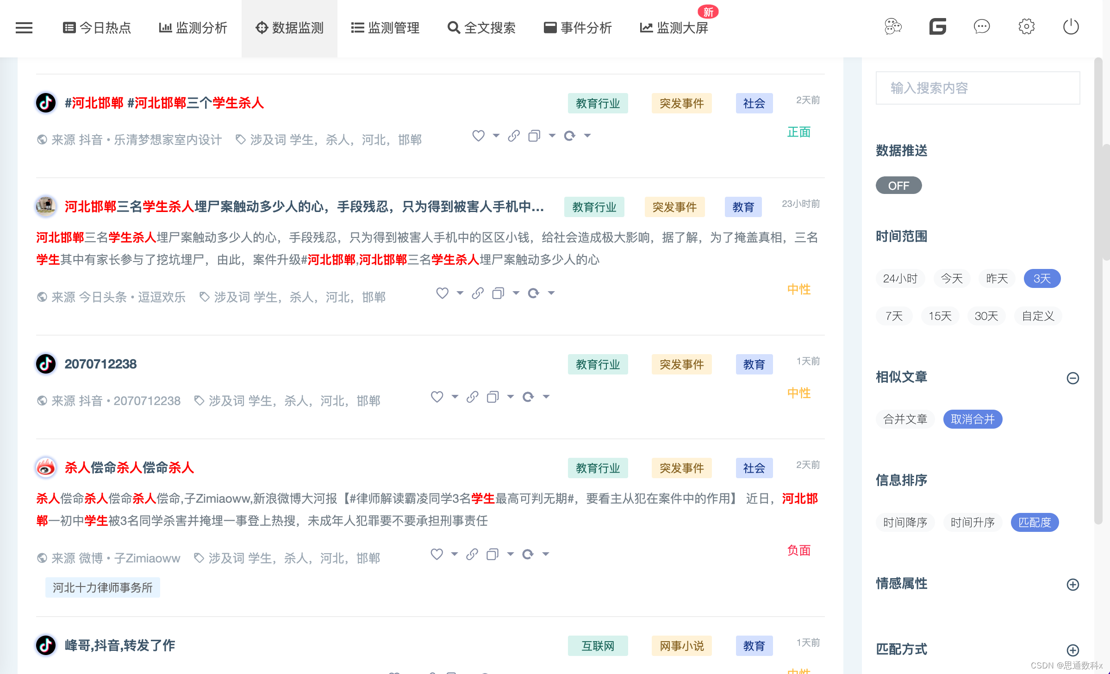The image size is (1110, 674).
Task: Click the power logout icon
Action: point(1071,27)
